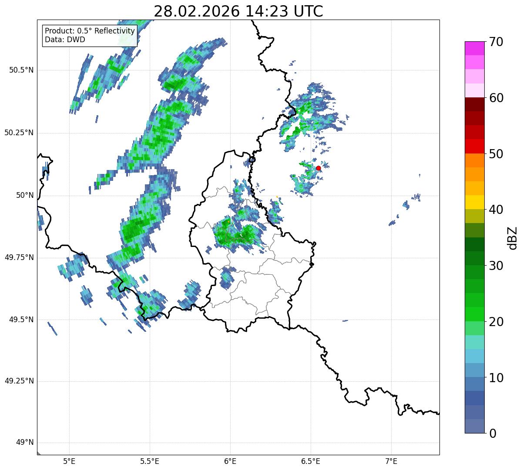Click the title 28.02.2026 14:23 UTC
Viewport: 523px width, 470px height.
[238, 11]
